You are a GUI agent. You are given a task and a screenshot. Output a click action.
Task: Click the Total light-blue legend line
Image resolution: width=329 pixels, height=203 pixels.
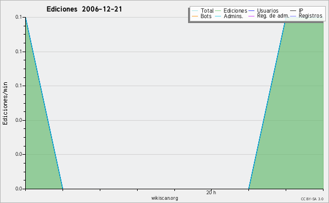[x=195, y=11]
